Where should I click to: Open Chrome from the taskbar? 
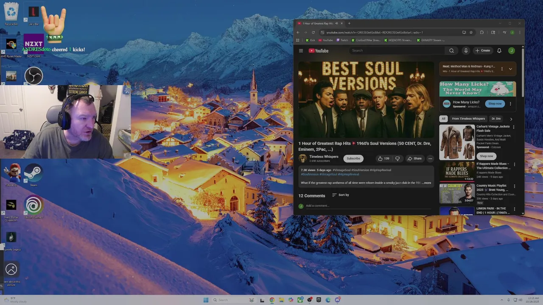coord(272,300)
